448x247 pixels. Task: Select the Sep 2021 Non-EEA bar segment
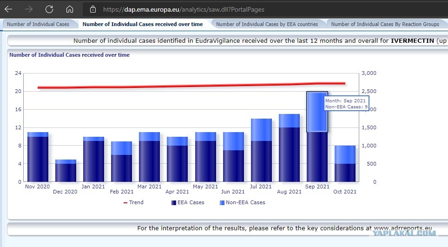click(x=317, y=112)
